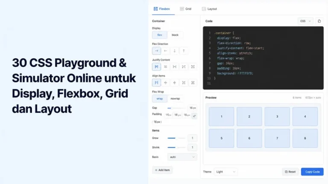This screenshot has height=184, width=328.
Task: Click preview item box 2
Action: 249,116
